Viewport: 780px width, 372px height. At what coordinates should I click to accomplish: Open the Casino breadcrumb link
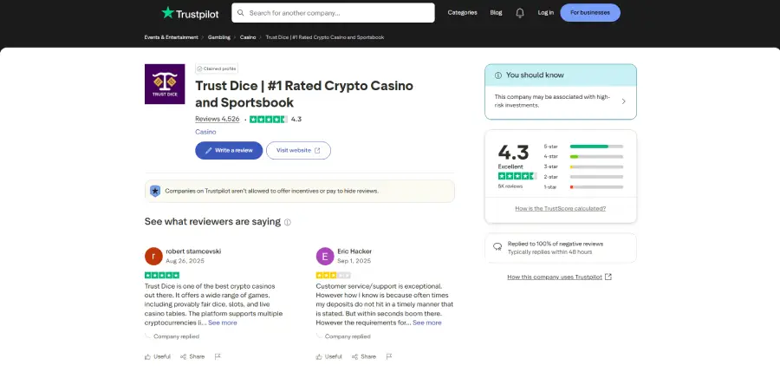(248, 37)
